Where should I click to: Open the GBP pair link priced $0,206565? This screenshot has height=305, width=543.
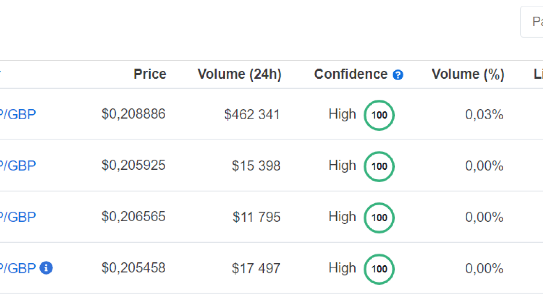click(x=18, y=217)
